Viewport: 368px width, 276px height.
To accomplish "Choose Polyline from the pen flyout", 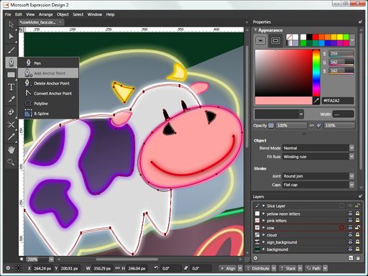I will 48,103.
